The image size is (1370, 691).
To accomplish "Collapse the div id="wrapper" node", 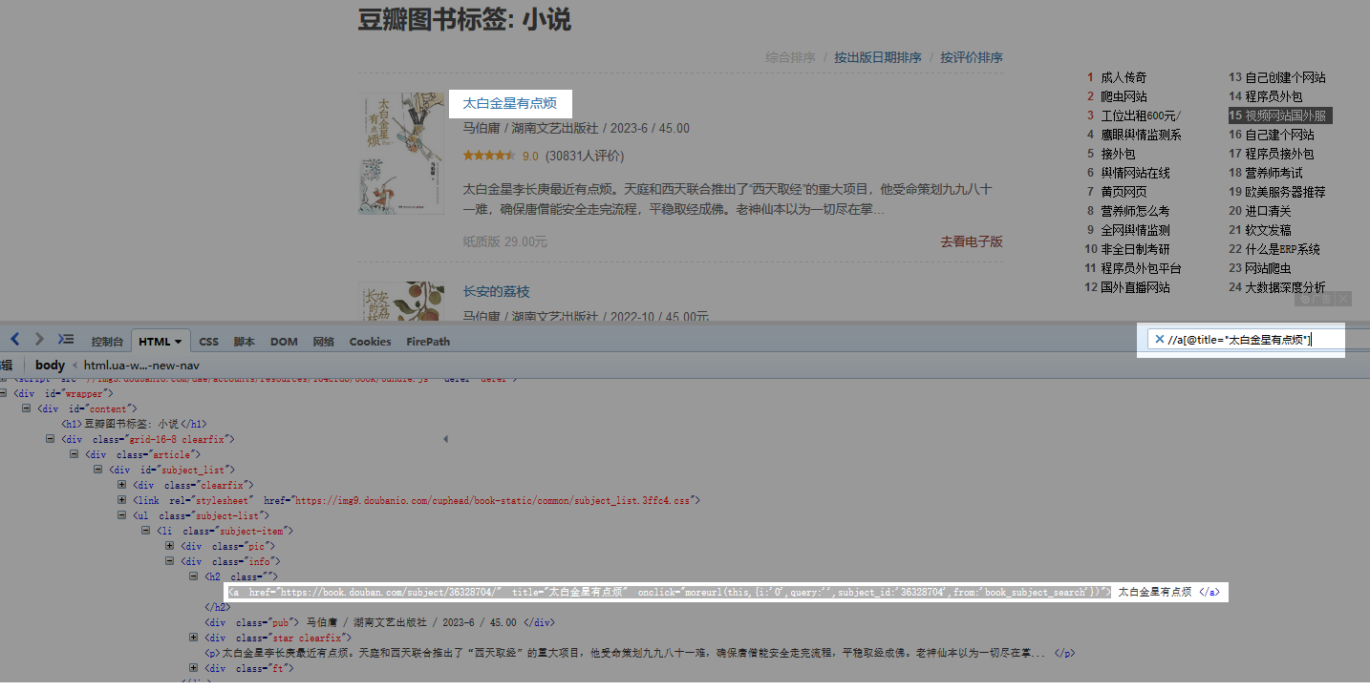I will [4, 393].
